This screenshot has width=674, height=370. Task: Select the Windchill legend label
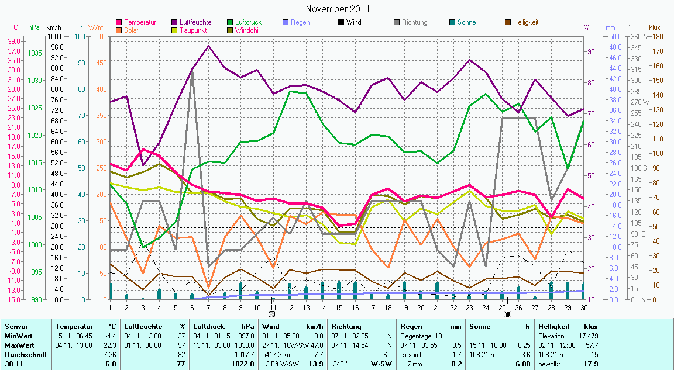click(x=249, y=30)
